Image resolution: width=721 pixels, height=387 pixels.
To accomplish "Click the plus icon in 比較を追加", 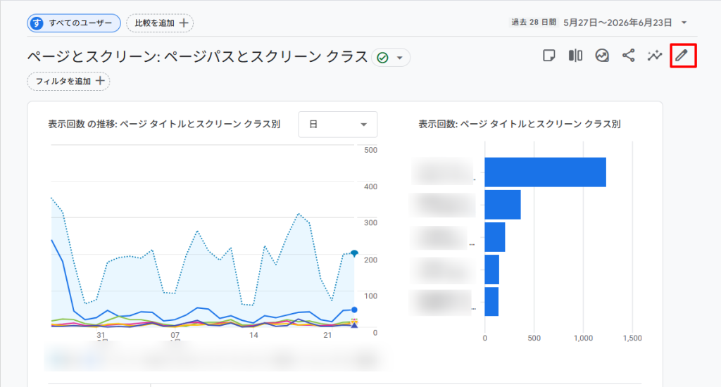I will tap(184, 23).
